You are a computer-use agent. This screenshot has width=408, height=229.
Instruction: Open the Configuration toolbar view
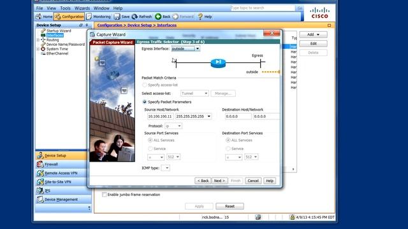(69, 17)
